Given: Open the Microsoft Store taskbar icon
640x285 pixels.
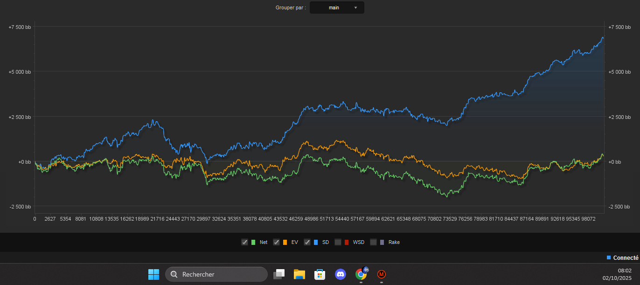Looking at the screenshot, I should click(320, 274).
